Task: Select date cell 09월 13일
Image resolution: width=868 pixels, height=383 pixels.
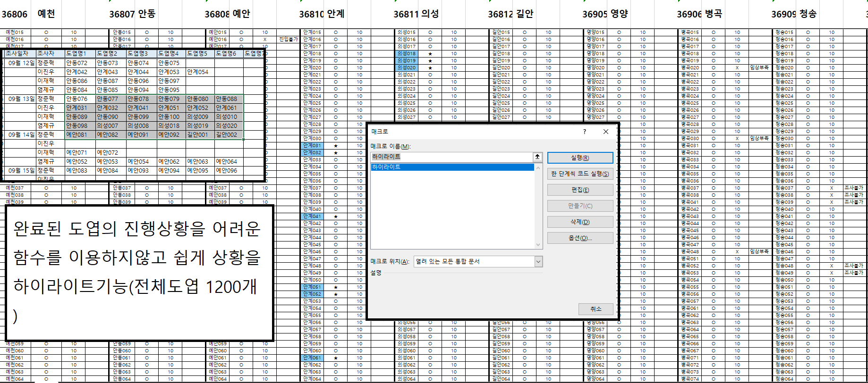Action: (x=20, y=99)
